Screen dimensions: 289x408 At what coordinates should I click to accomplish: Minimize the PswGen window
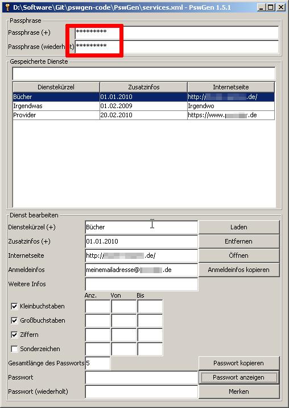(x=261, y=7)
